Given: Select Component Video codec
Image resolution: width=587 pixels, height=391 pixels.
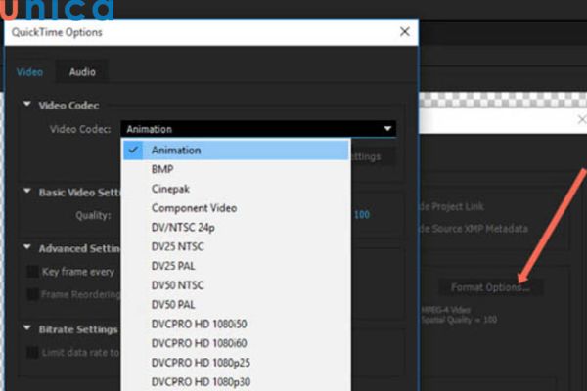Looking at the screenshot, I should point(237,208).
